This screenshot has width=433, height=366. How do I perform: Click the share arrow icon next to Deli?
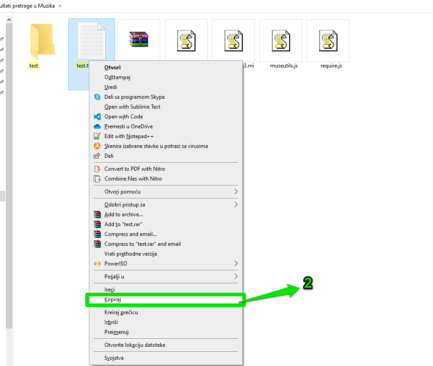(x=97, y=156)
